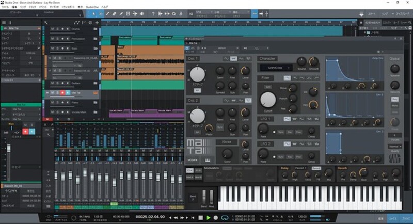The width and height of the screenshot is (413, 224).
Task: Open the GrandClass character dropdown
Action: coord(276,68)
